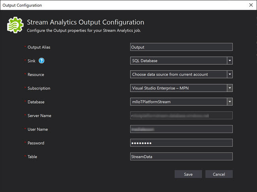The image size is (257, 192).
Task: Click the Stream Analytics gear logo
Action: point(15,25)
